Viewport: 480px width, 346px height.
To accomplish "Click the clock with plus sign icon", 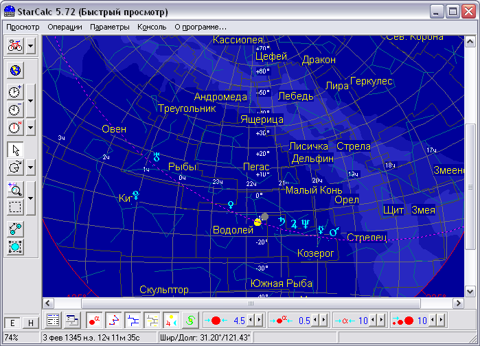I will (x=15, y=92).
